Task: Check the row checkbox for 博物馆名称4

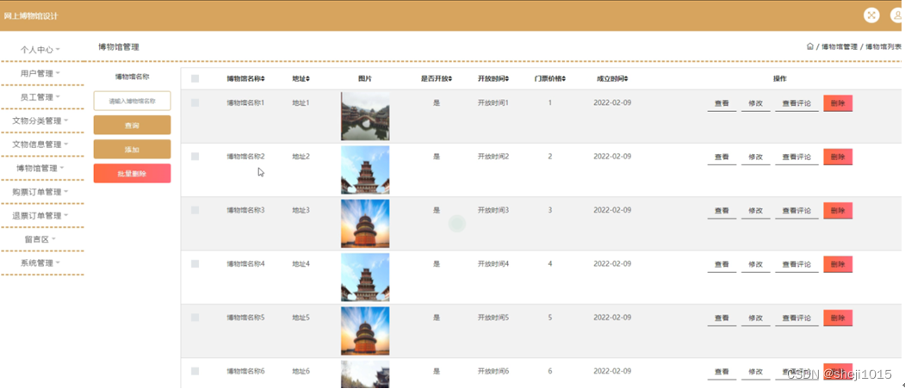Action: 195,263
